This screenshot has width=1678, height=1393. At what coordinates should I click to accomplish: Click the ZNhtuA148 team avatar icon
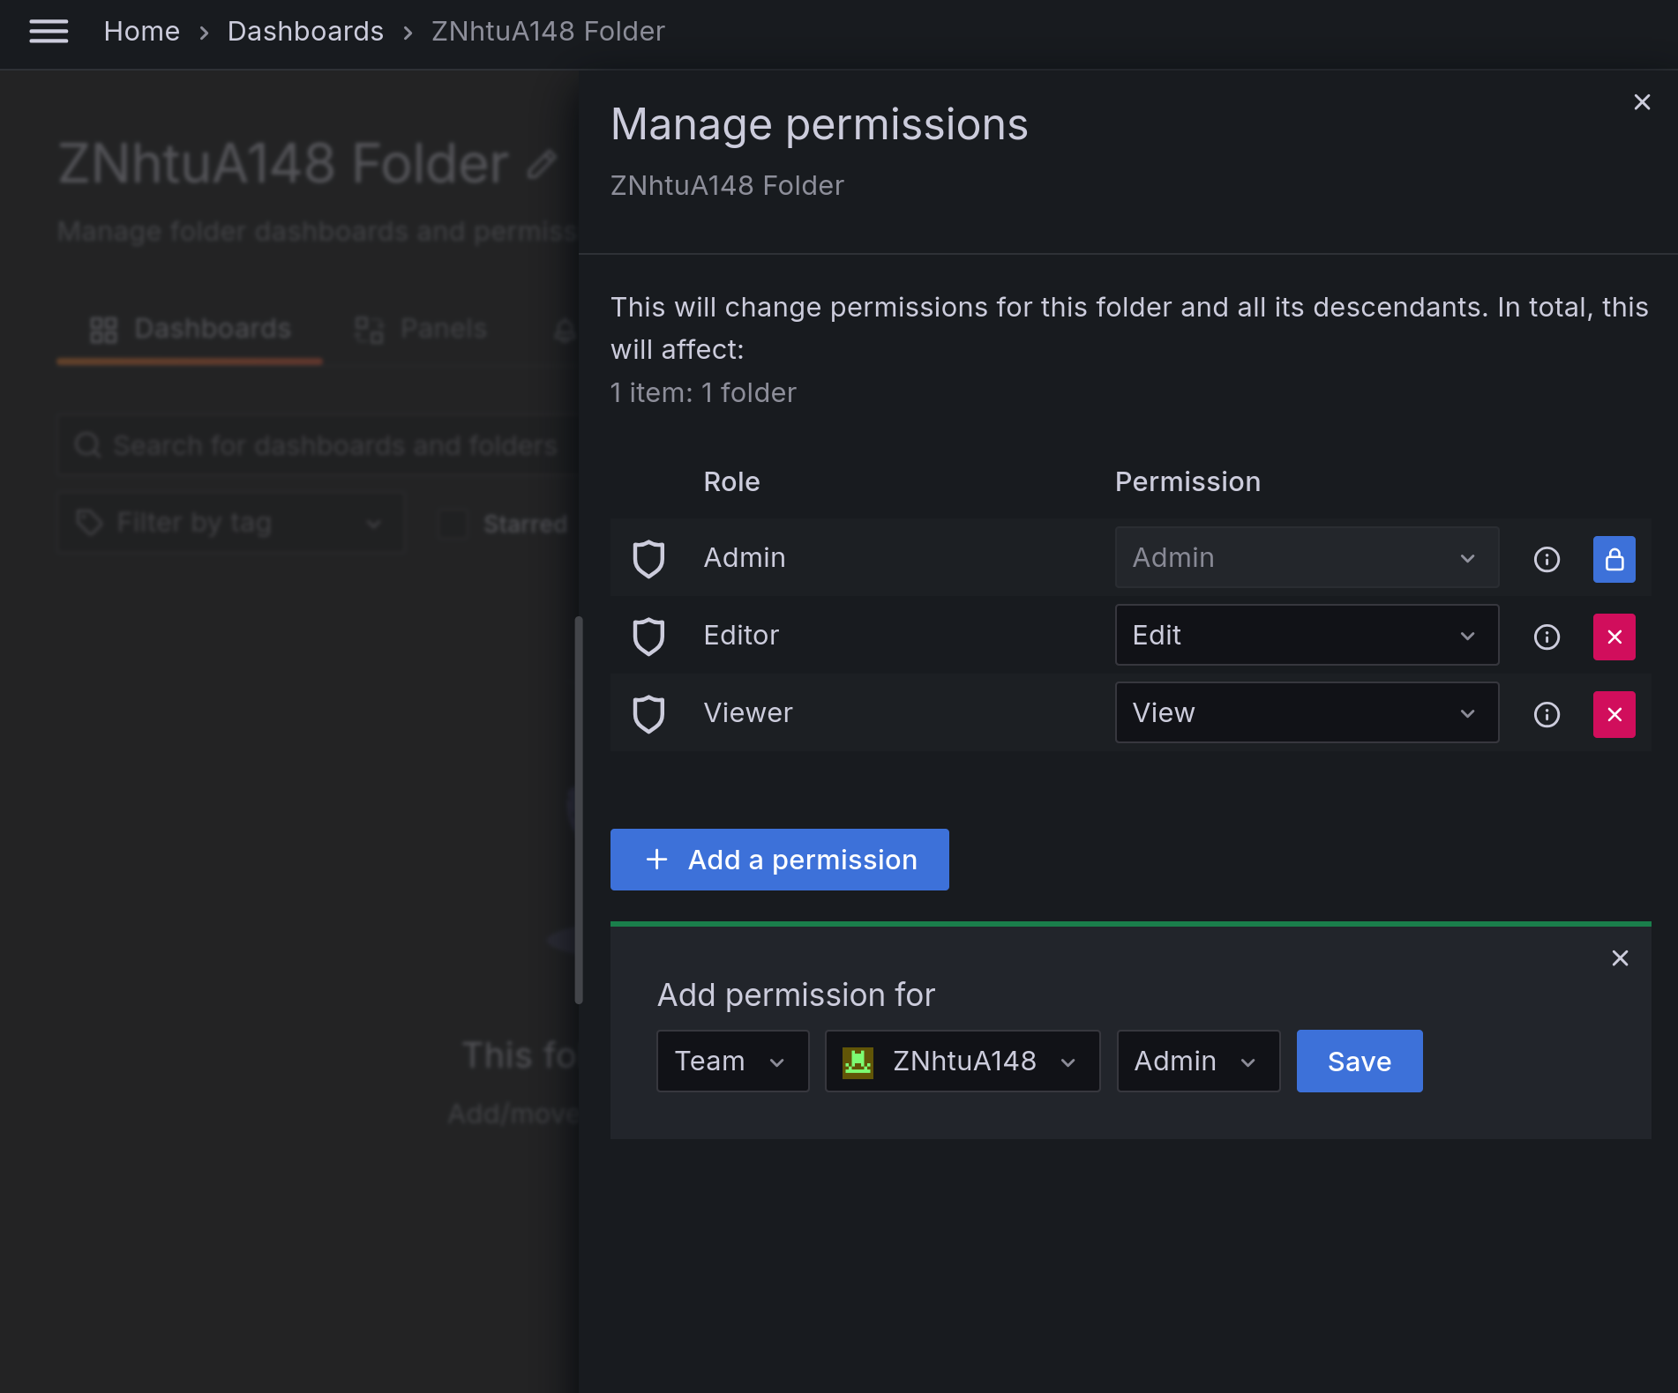tap(858, 1062)
